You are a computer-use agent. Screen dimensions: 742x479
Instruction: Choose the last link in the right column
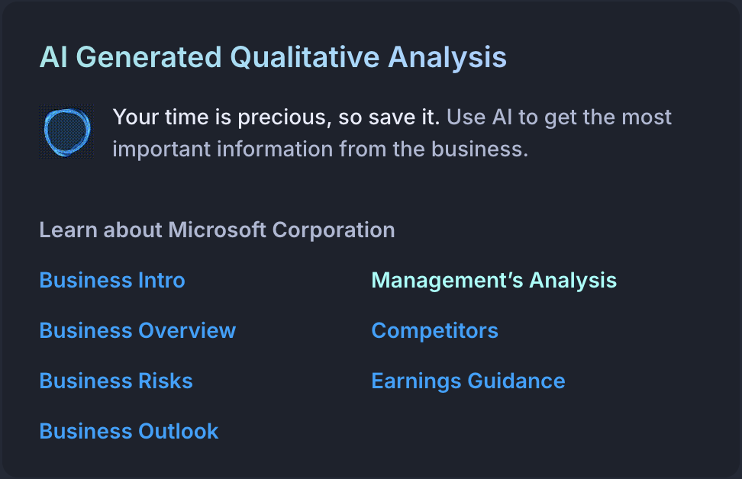(x=469, y=381)
